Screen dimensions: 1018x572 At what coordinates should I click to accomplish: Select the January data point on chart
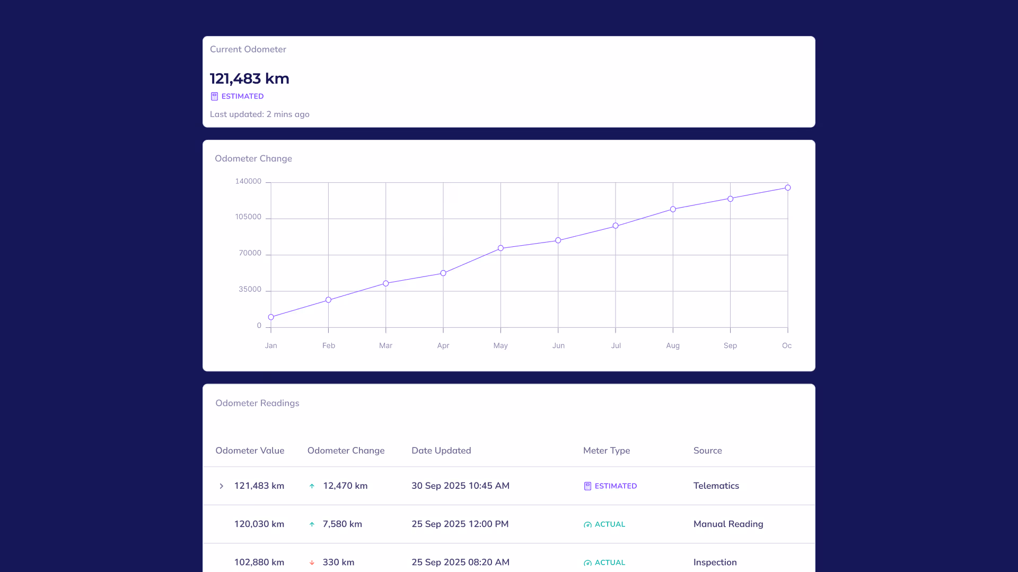point(271,317)
